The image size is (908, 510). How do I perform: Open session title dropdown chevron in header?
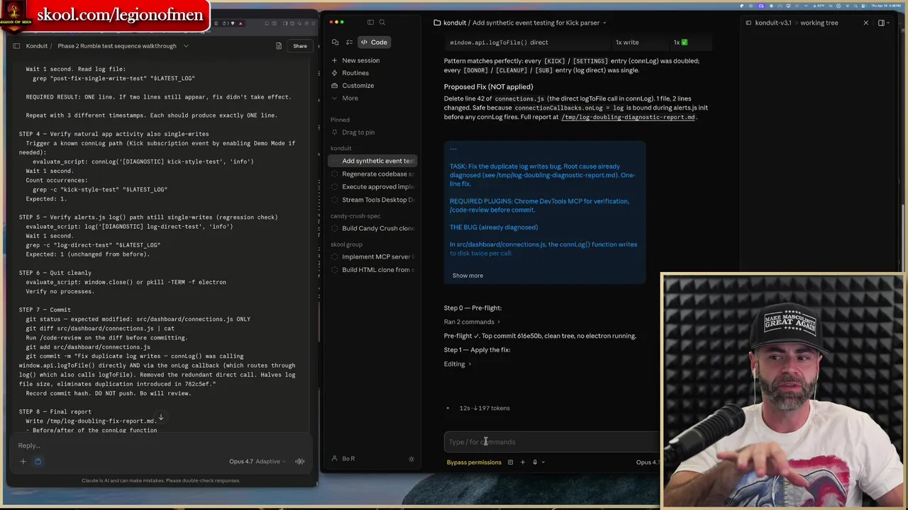tap(604, 23)
